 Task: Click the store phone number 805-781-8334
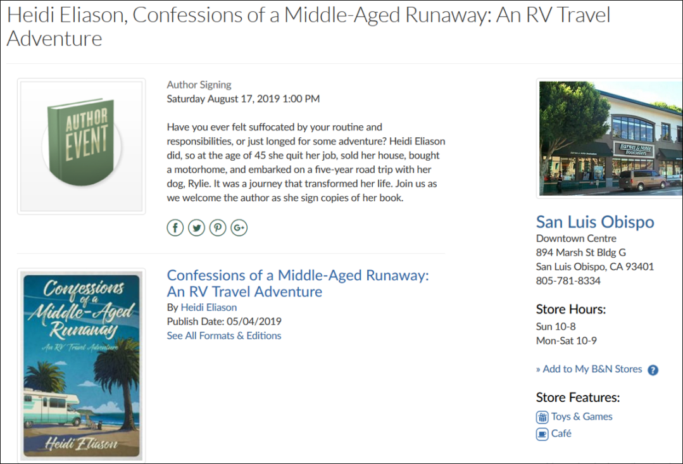568,280
